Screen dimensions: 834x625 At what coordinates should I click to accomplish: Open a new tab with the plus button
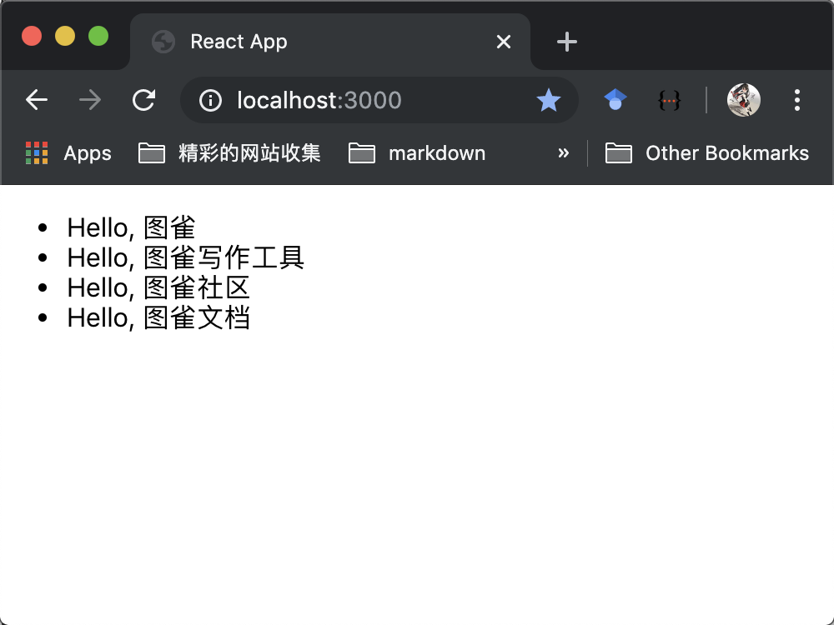click(566, 41)
